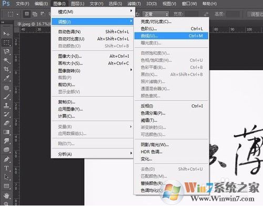Click the Photoshop Ps logo
This screenshot has width=263, height=206.
coord(6,3)
